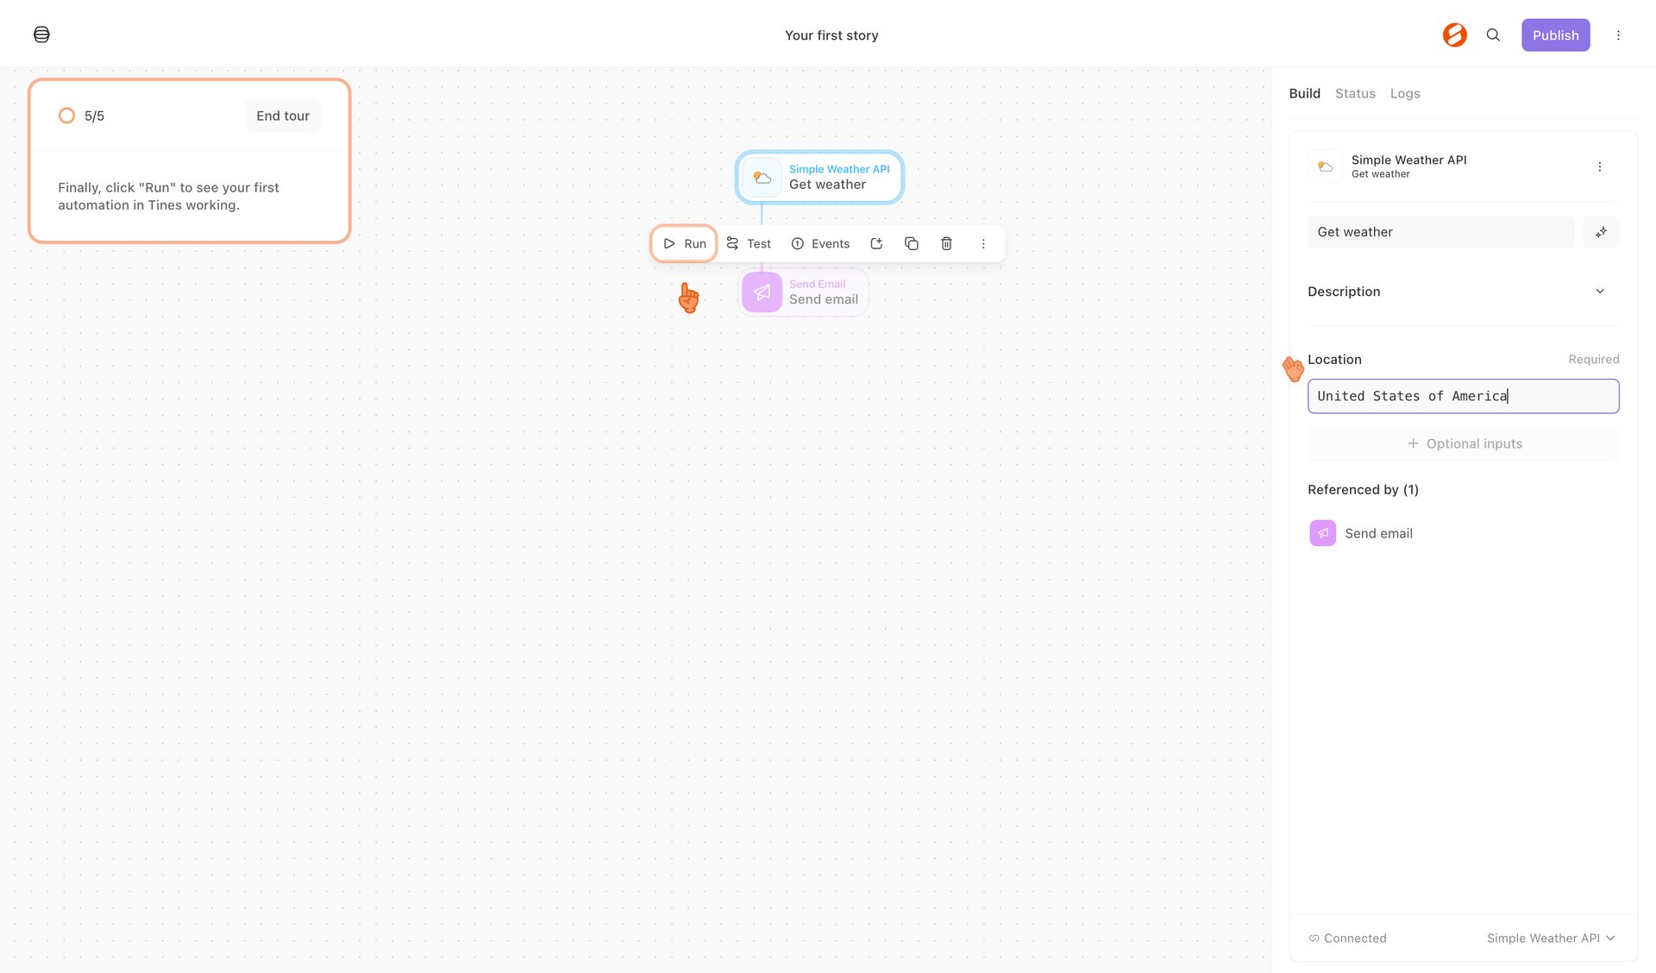Duplicate the Get weather action via copy icon
The image size is (1656, 973).
click(911, 243)
